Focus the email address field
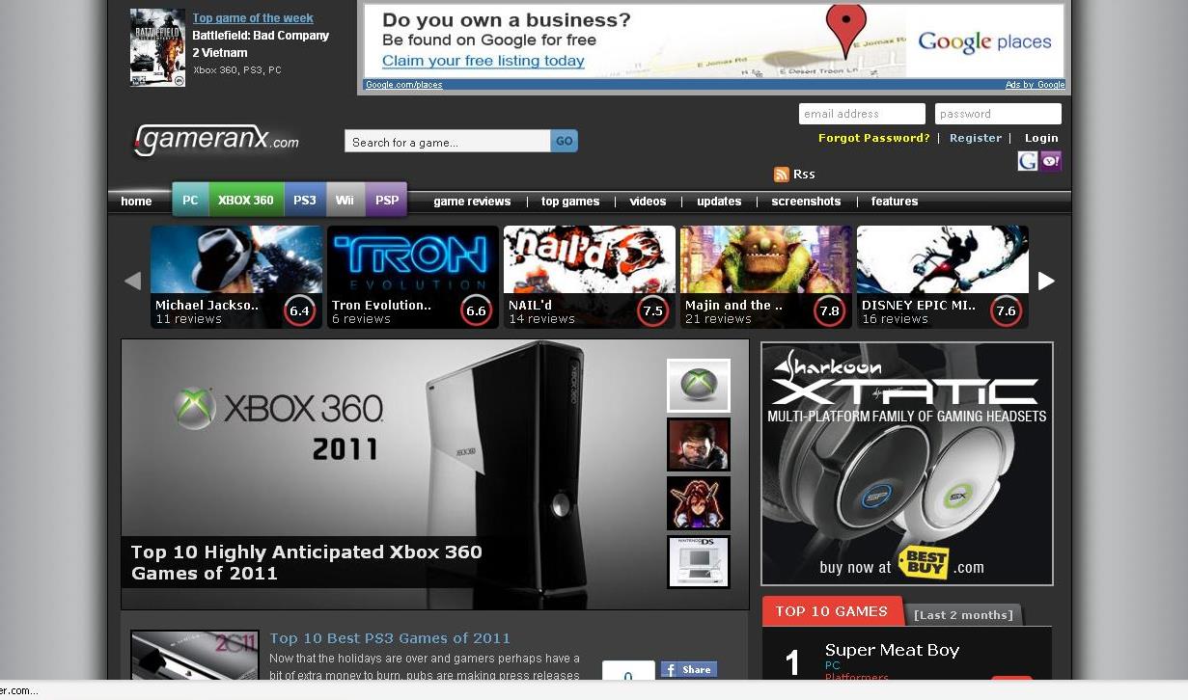 coord(862,114)
